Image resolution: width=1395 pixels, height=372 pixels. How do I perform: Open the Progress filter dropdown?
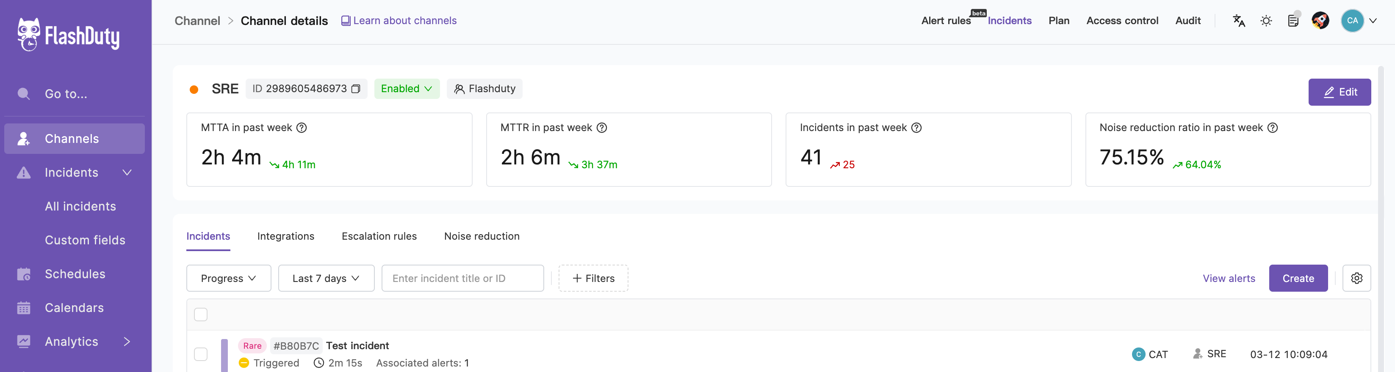click(229, 278)
